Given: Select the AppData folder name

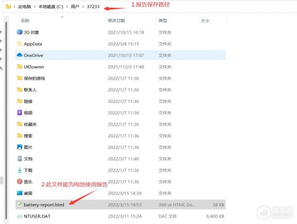Looking at the screenshot, I should coord(33,44).
